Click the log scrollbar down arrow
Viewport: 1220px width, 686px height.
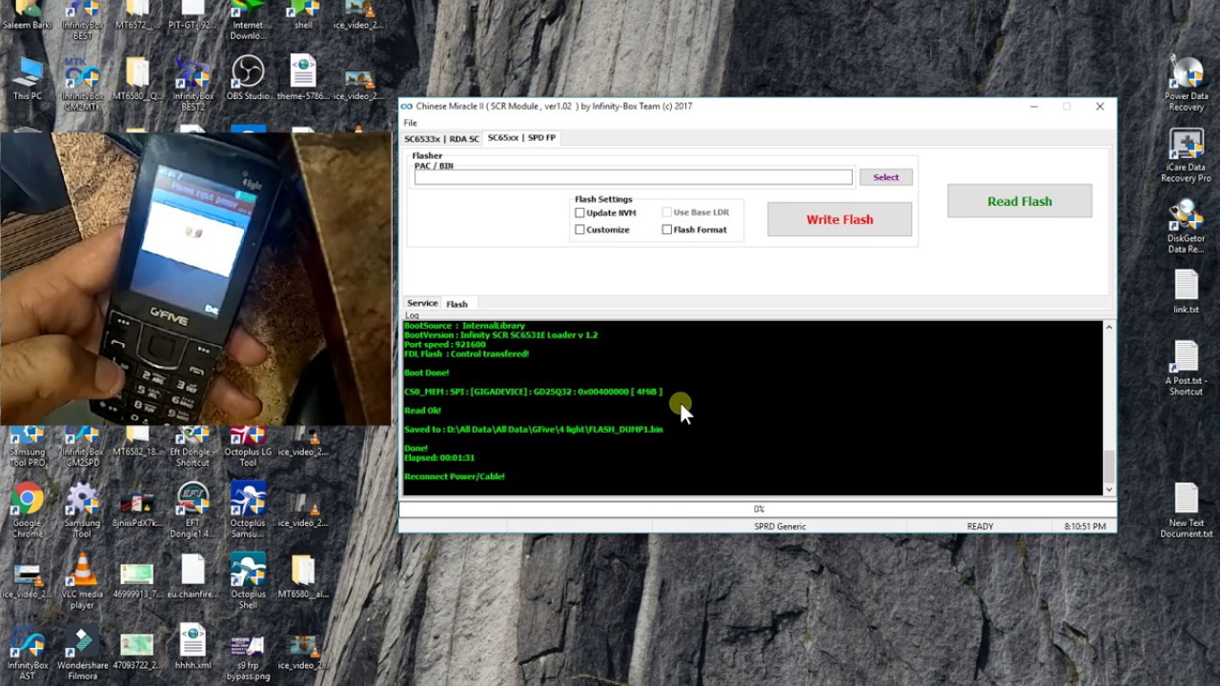(1108, 489)
